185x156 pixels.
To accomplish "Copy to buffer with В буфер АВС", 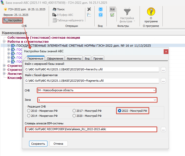I will (63, 15).
